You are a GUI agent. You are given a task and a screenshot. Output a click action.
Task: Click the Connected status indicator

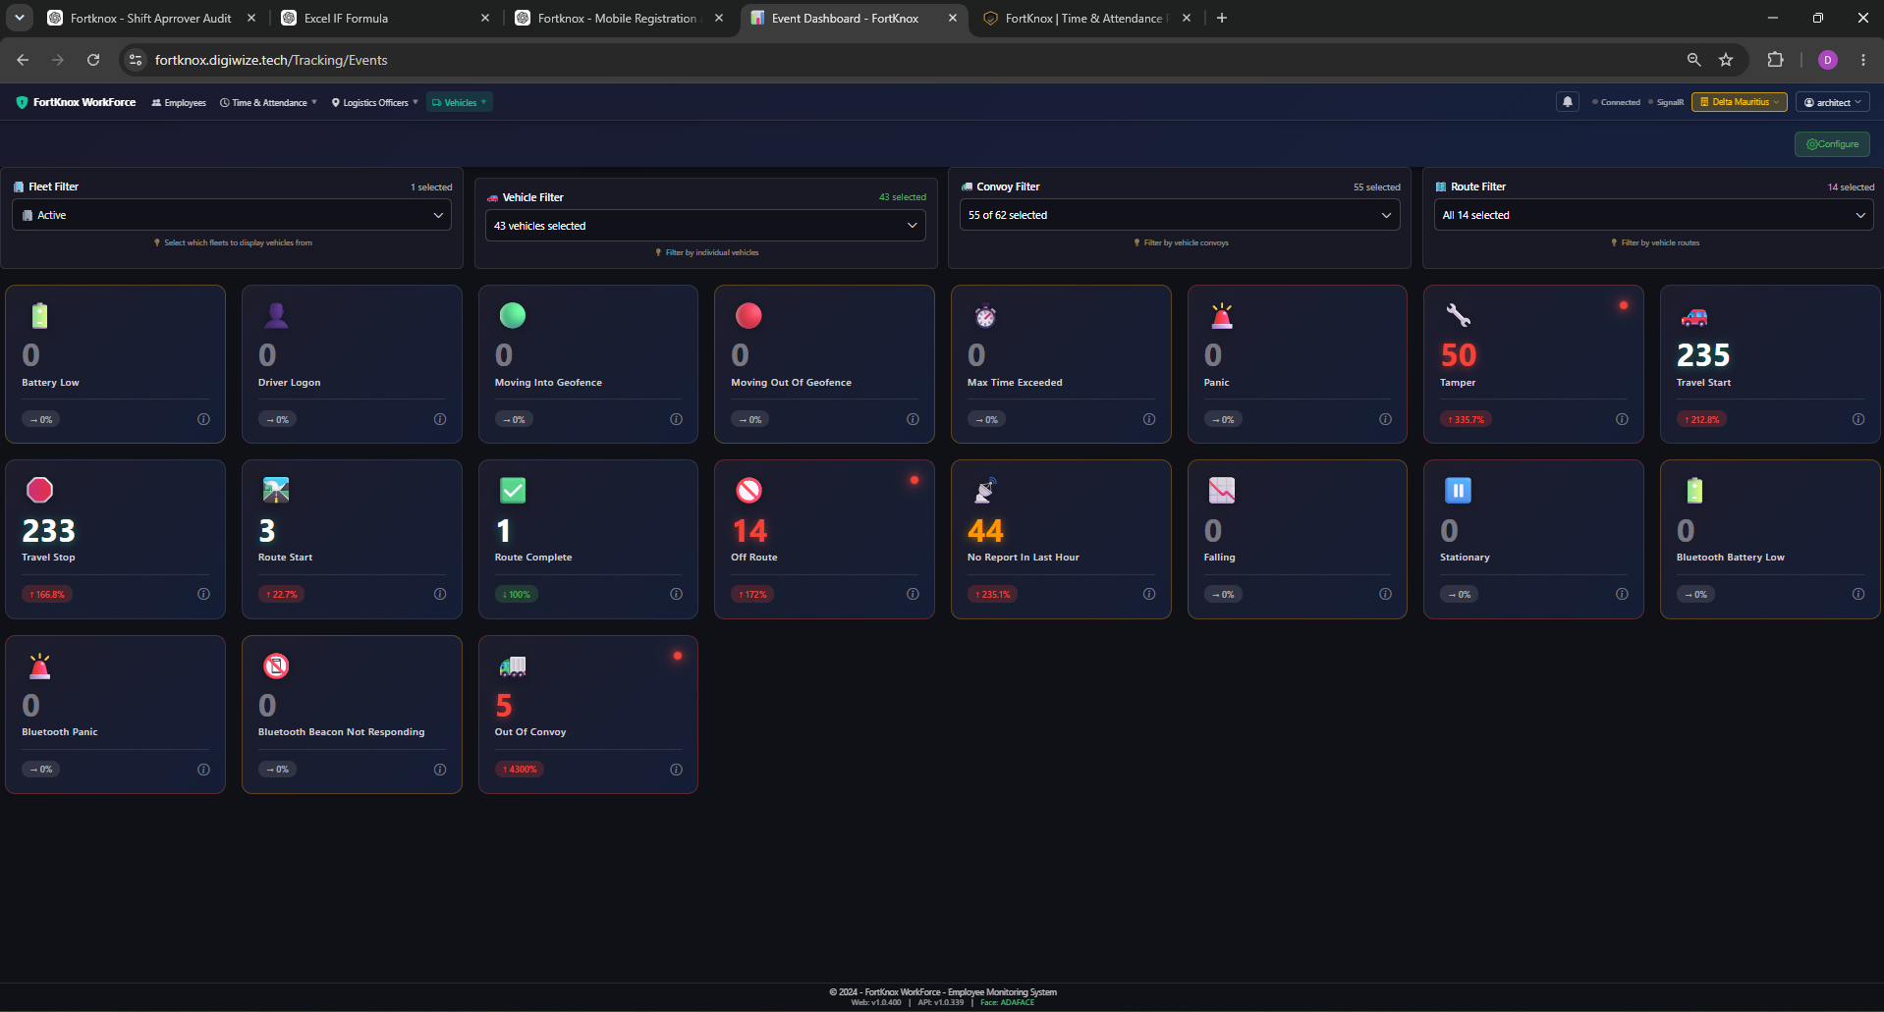tap(1616, 102)
